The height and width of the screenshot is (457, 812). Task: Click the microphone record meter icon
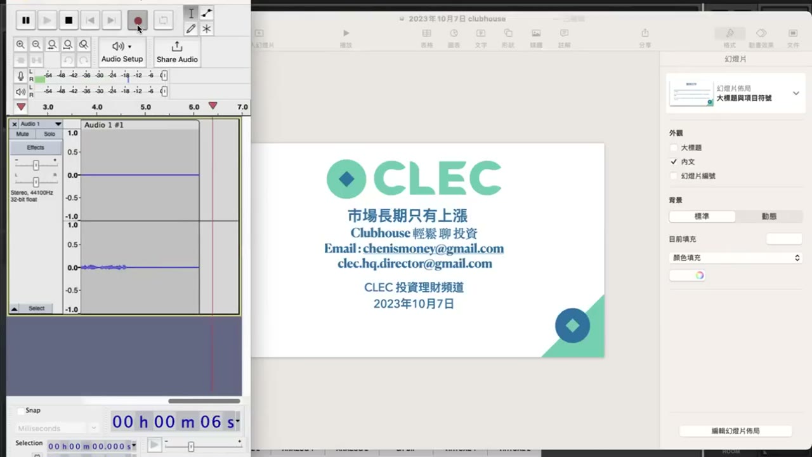[x=21, y=76]
